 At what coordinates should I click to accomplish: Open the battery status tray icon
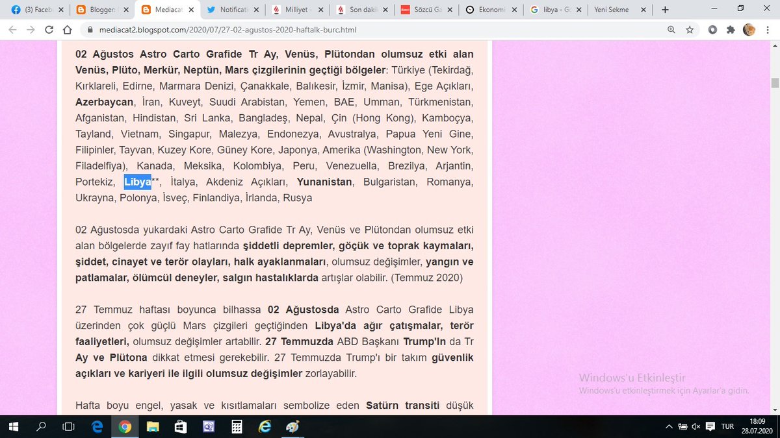click(x=682, y=426)
